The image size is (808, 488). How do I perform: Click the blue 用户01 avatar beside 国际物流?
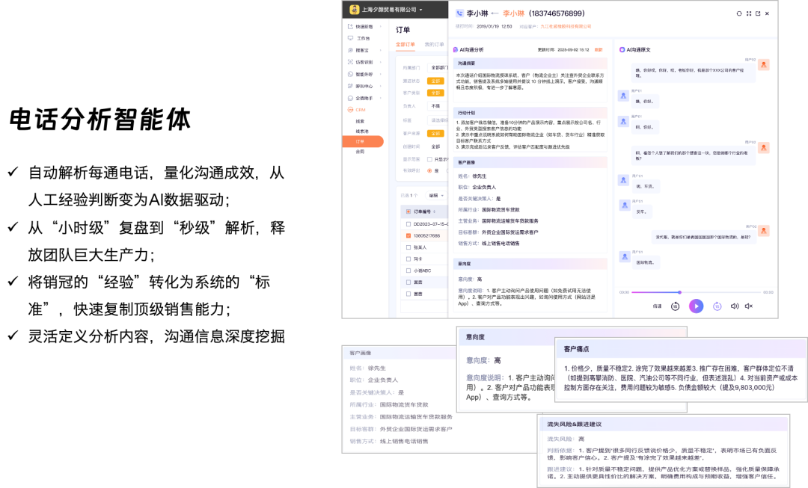pyautogui.click(x=625, y=257)
